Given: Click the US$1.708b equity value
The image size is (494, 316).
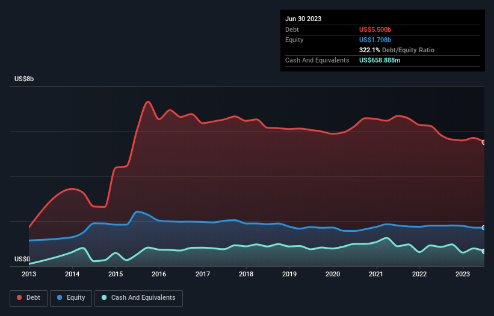Looking at the screenshot, I should coord(375,40).
